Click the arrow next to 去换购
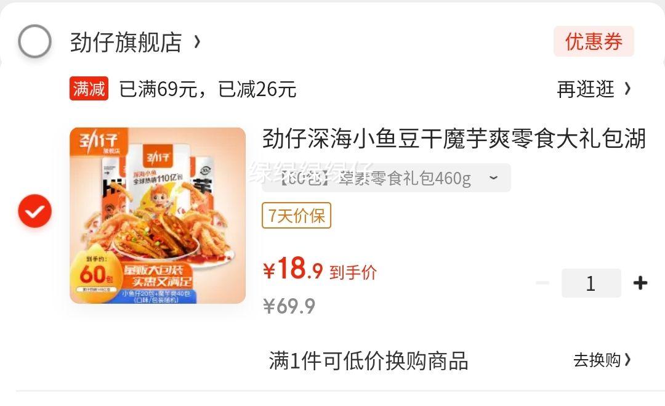Screen dimensions: 665x406 [x=627, y=360]
